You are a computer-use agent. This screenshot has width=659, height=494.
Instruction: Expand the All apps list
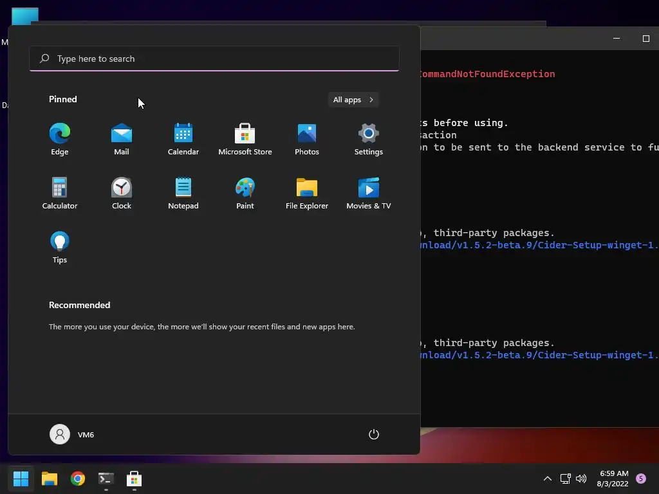(353, 100)
